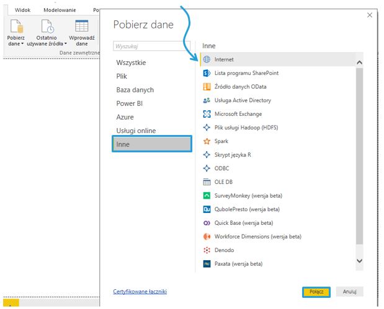Choose the Usługi online category

point(136,131)
